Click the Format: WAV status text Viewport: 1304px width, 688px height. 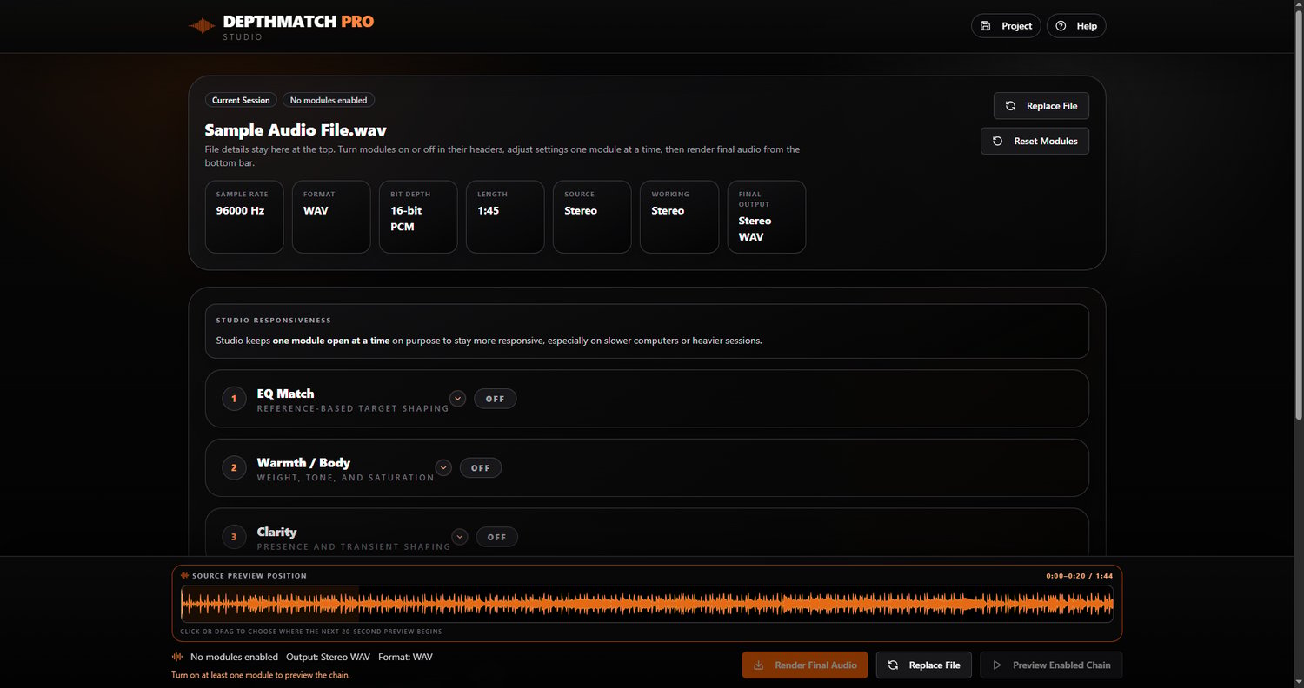405,657
